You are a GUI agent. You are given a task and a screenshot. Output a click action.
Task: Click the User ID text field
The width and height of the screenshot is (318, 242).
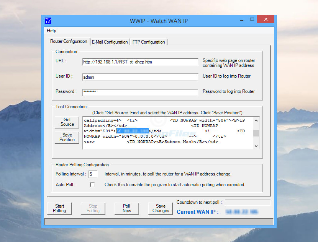point(140,77)
